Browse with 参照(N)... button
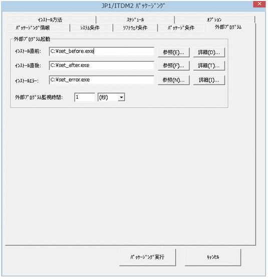The height and width of the screenshot is (279, 268). [173, 80]
